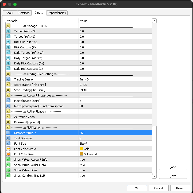Open Trading Session Turn-Off dropdown value
Viewport: 193px width, 193px height.
click(115, 79)
